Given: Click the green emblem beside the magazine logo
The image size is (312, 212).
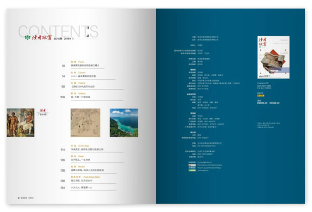Looking at the screenshot, I should (x=26, y=37).
